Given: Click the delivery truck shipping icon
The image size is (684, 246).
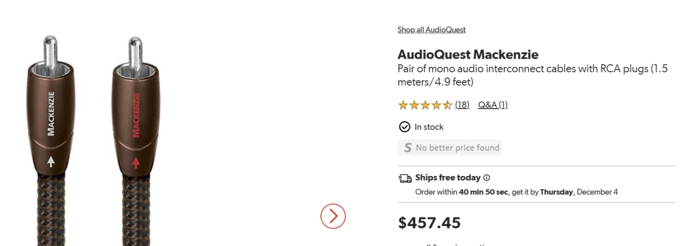Looking at the screenshot, I should [405, 178].
